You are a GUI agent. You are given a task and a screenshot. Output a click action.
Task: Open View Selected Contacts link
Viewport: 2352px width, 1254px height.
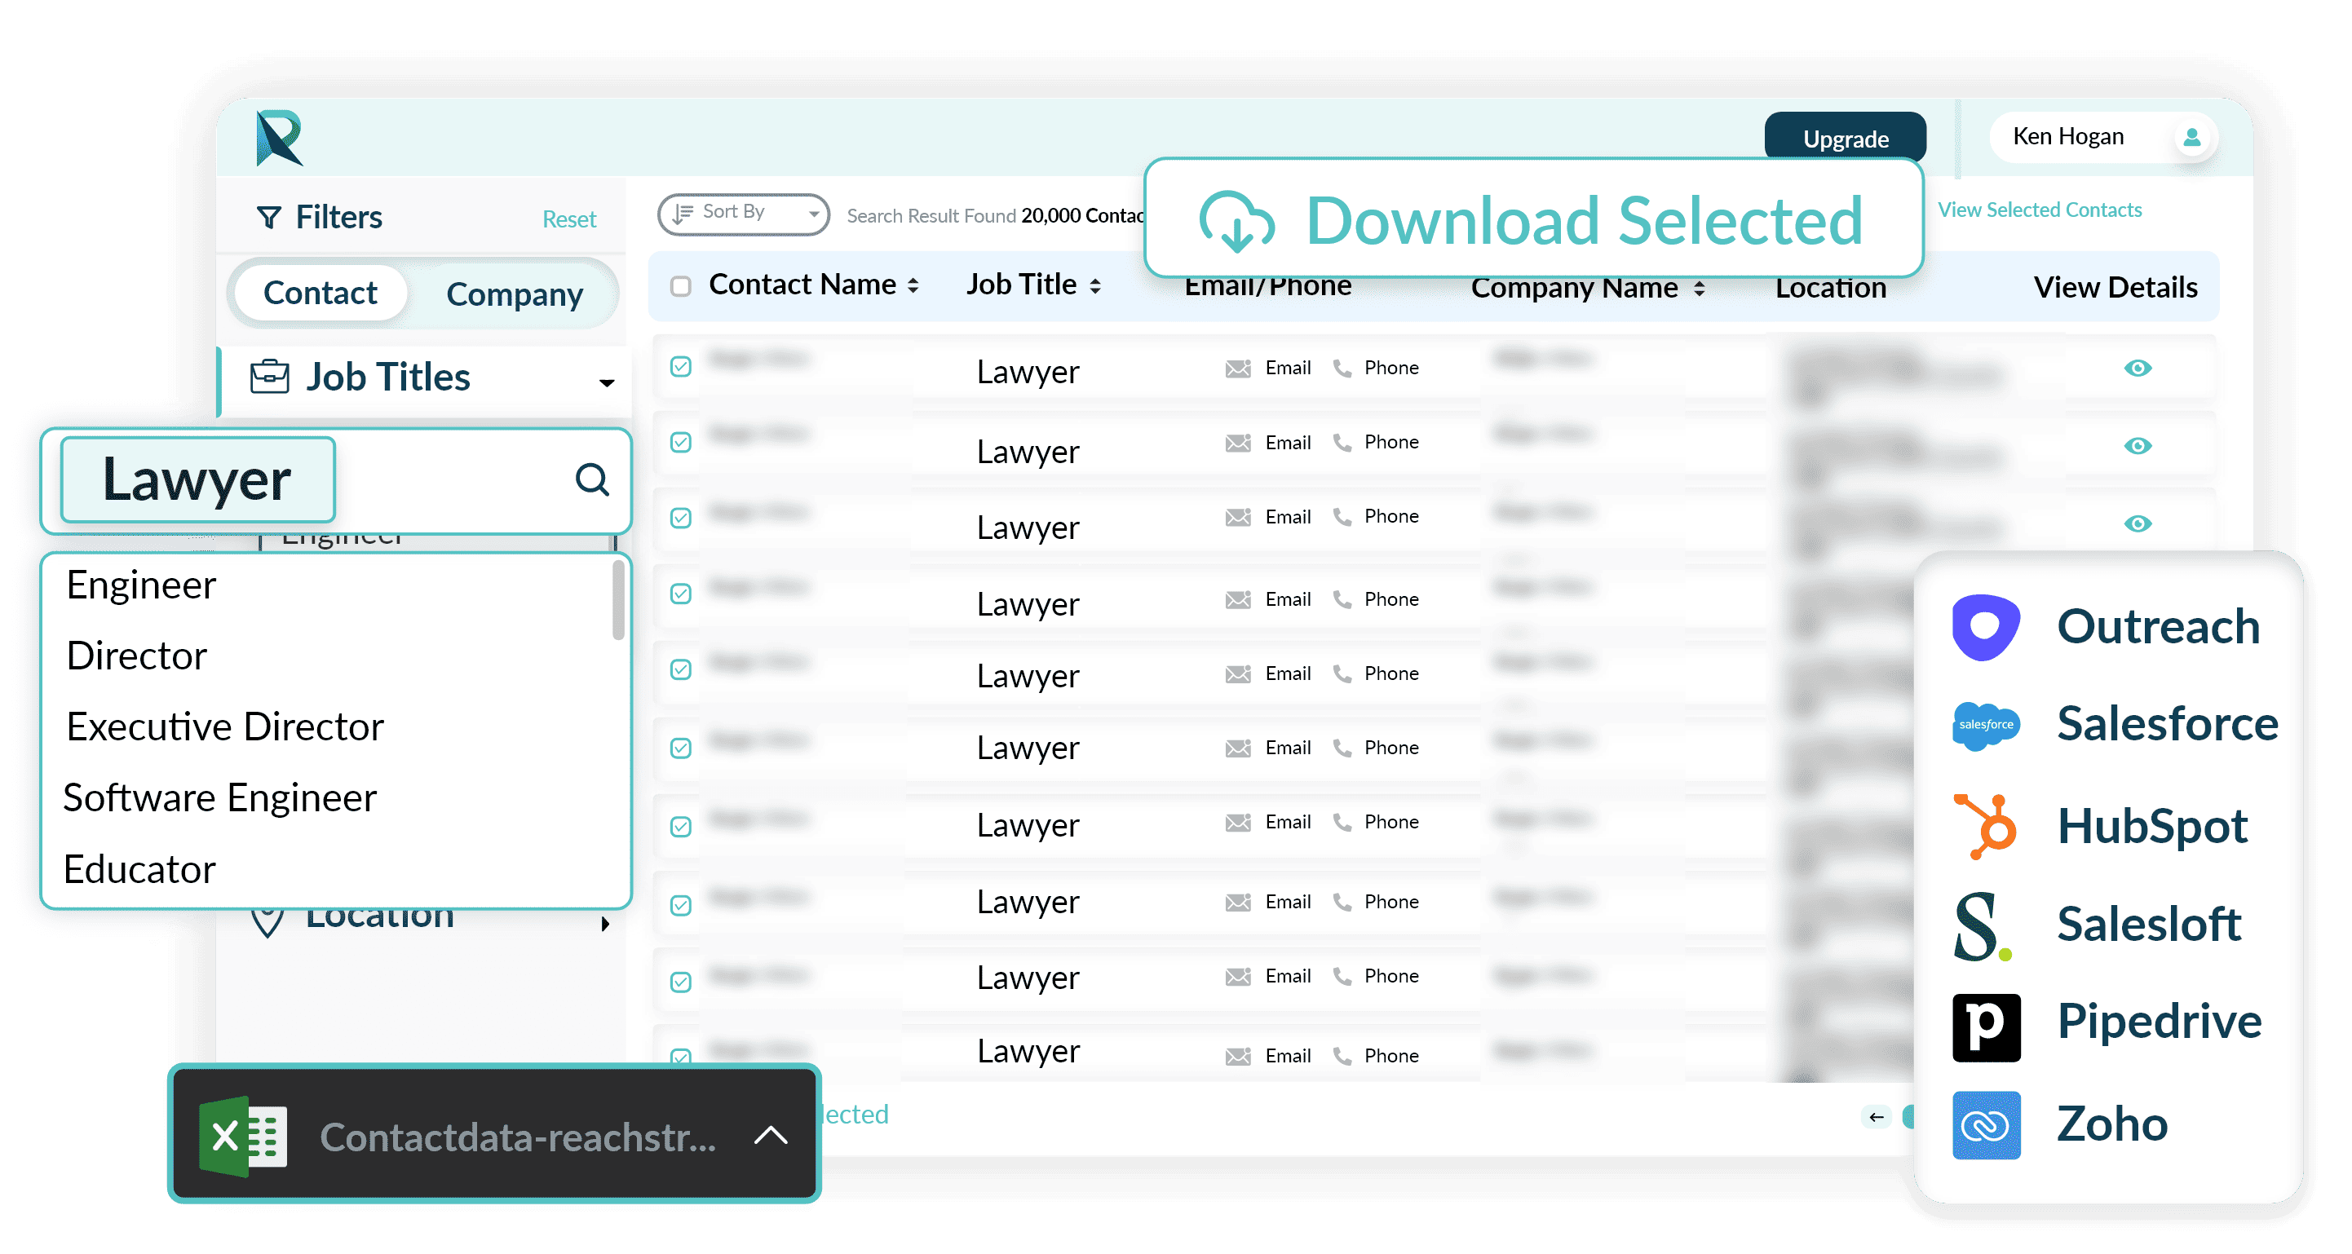tap(2039, 210)
